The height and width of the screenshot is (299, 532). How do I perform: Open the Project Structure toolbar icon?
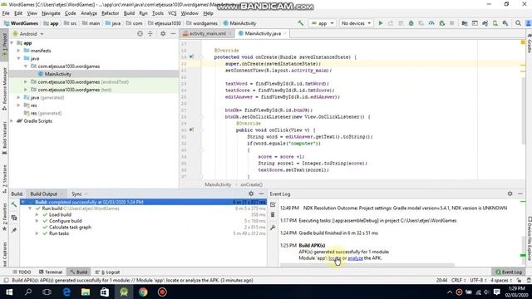click(x=465, y=23)
